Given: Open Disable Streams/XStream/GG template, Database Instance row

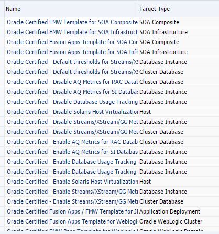Looking at the screenshot, I should click(x=72, y=122).
